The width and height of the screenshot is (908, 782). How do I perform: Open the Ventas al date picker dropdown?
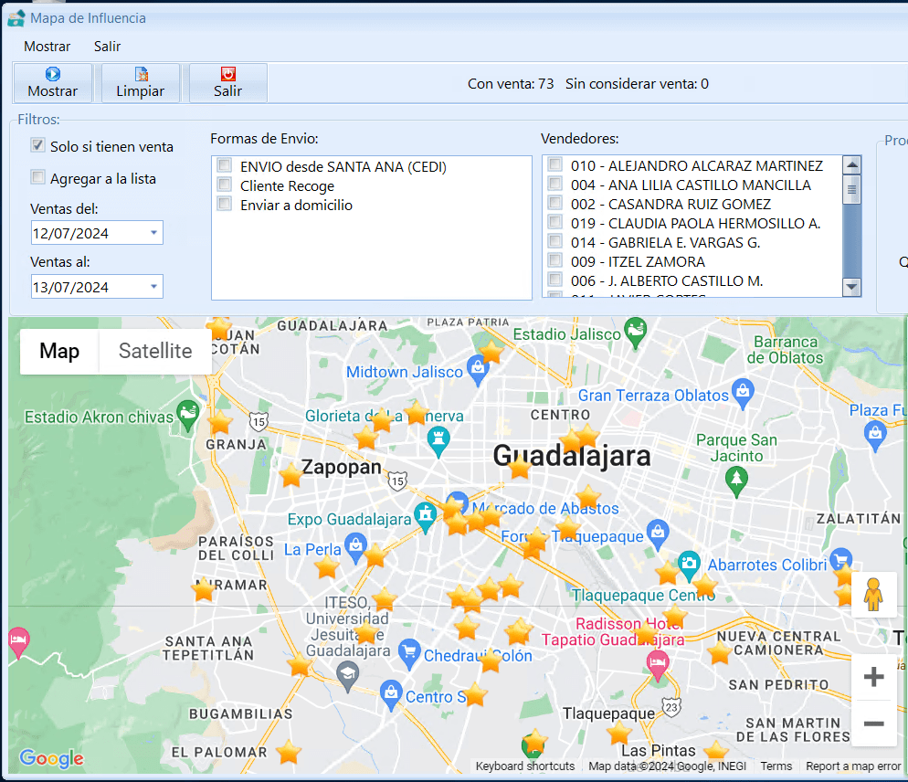pyautogui.click(x=153, y=287)
